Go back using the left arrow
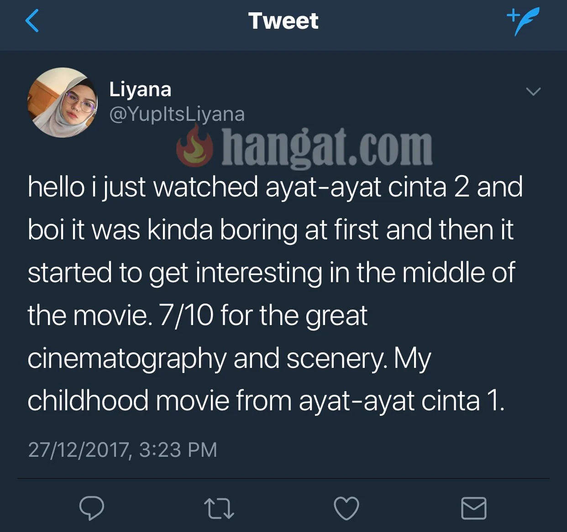 [32, 21]
